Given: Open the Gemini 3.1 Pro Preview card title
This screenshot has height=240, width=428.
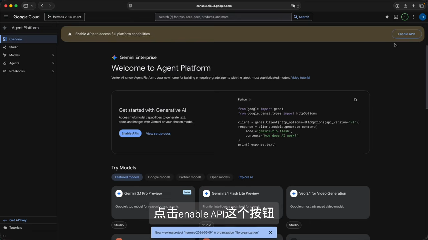Looking at the screenshot, I should [x=143, y=193].
